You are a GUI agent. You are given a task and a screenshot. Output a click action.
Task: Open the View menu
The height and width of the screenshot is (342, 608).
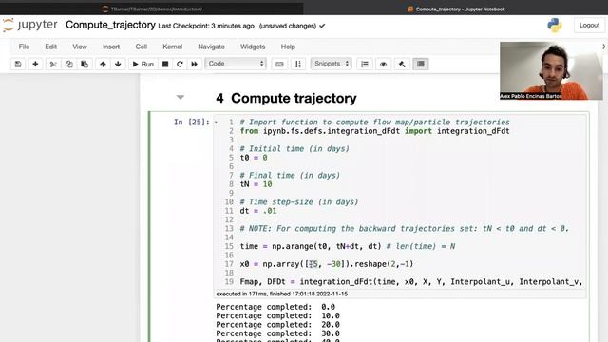point(80,47)
